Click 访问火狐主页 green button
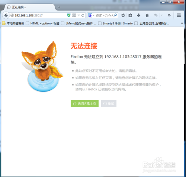 coord(84,103)
